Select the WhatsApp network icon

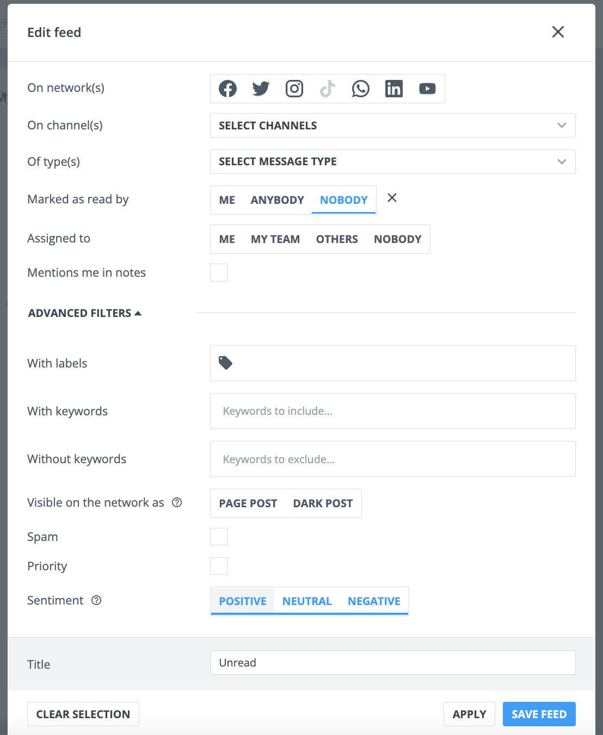tap(361, 89)
